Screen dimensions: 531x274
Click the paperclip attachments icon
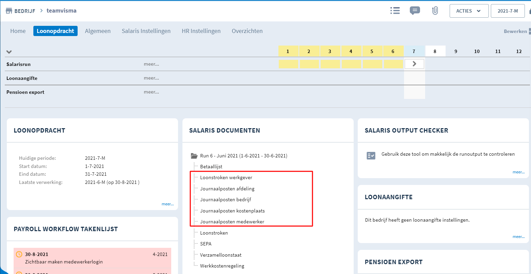pos(435,11)
